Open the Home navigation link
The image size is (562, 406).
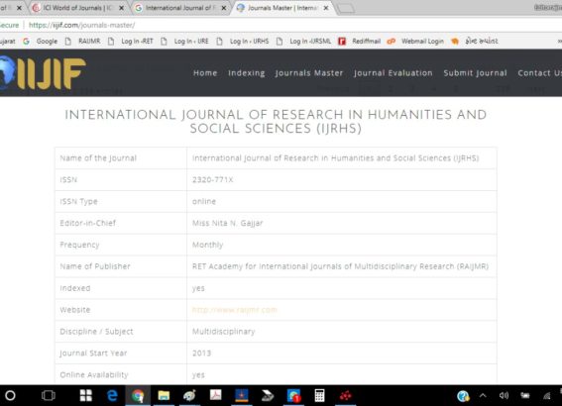click(205, 73)
